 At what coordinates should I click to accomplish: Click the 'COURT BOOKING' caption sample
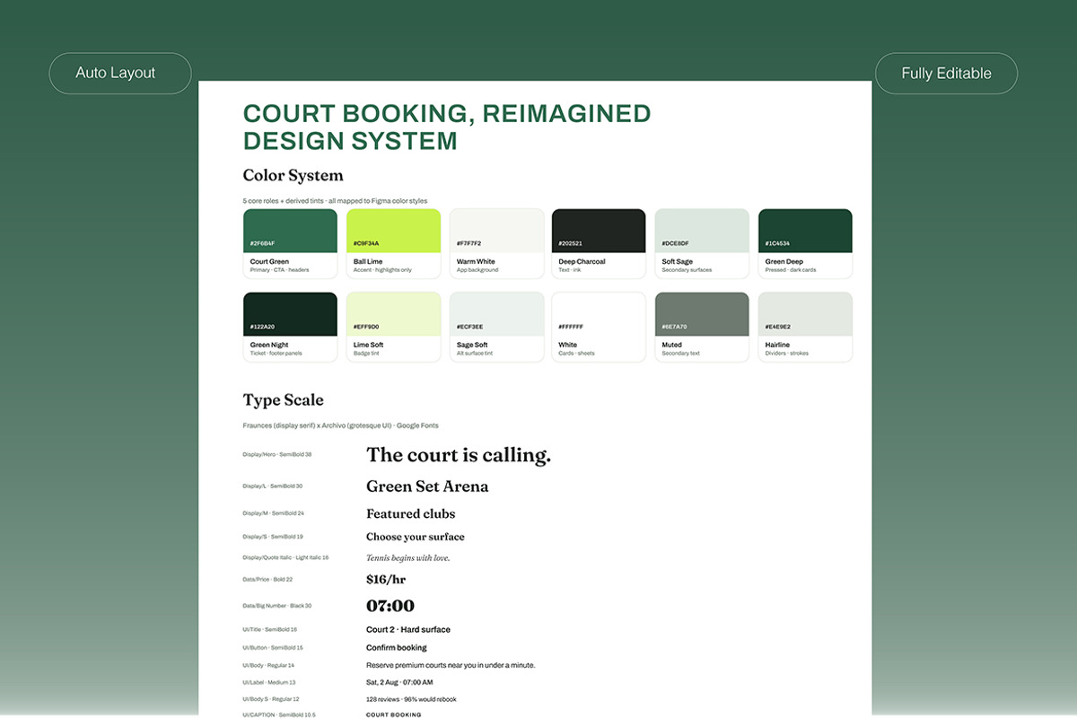pos(393,714)
